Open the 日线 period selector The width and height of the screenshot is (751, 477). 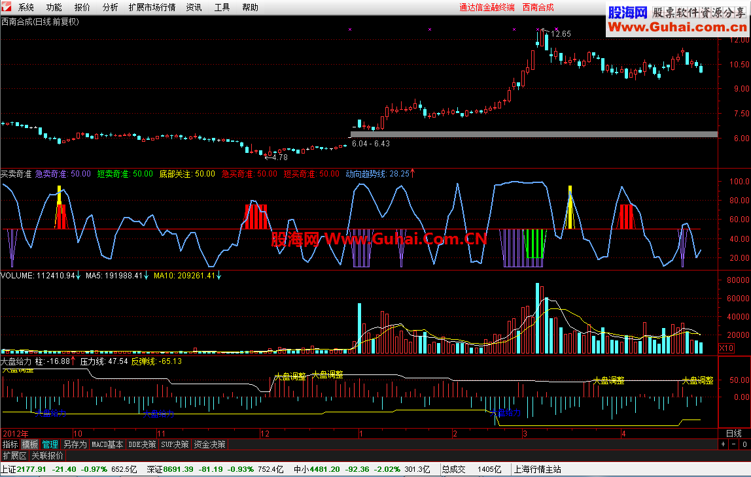(x=734, y=433)
